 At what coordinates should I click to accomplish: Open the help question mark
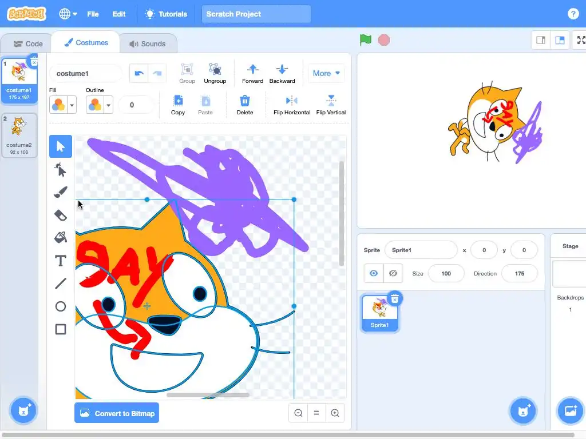pyautogui.click(x=573, y=14)
